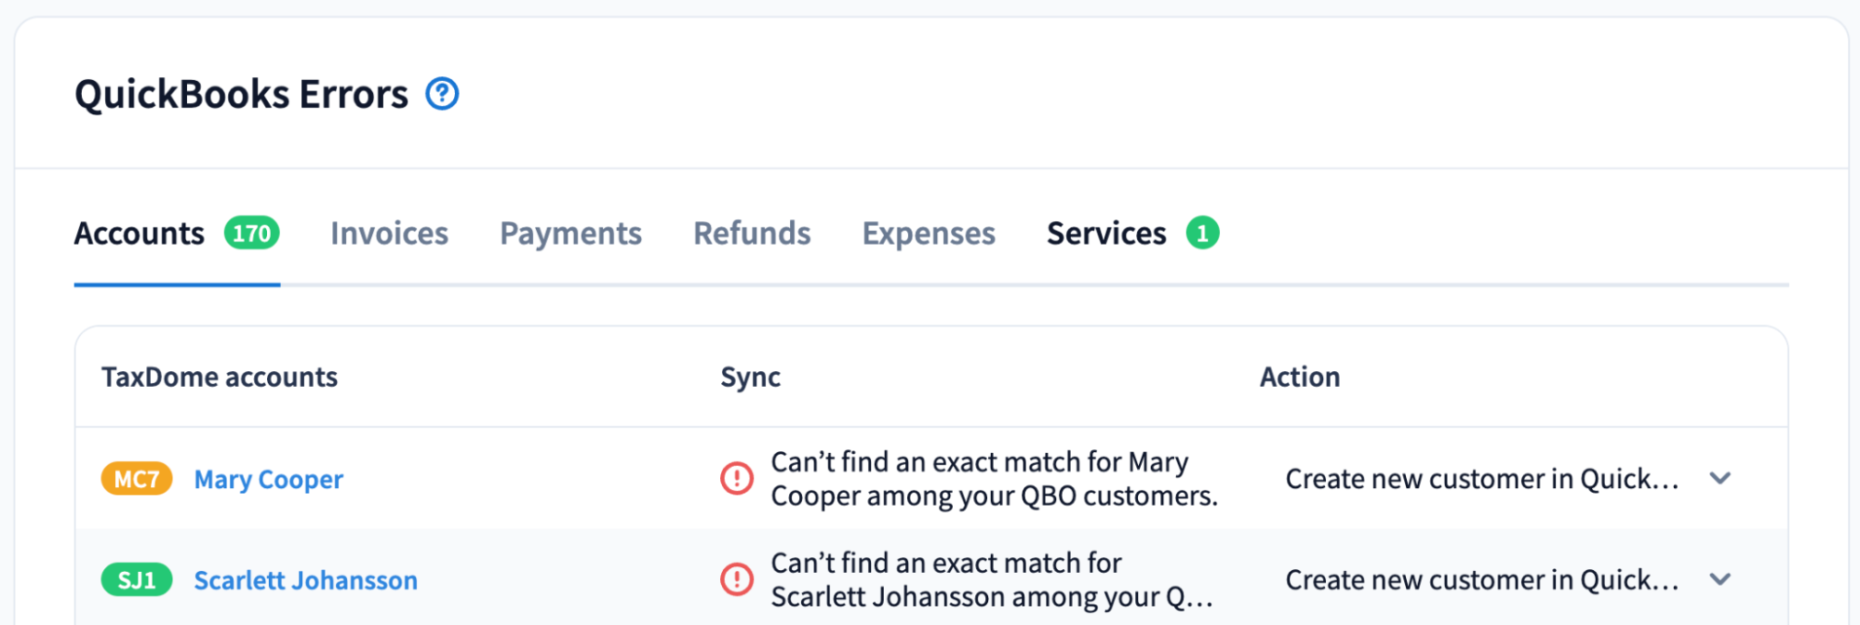The width and height of the screenshot is (1860, 625).
Task: Select the Expenses tab
Action: 929,233
